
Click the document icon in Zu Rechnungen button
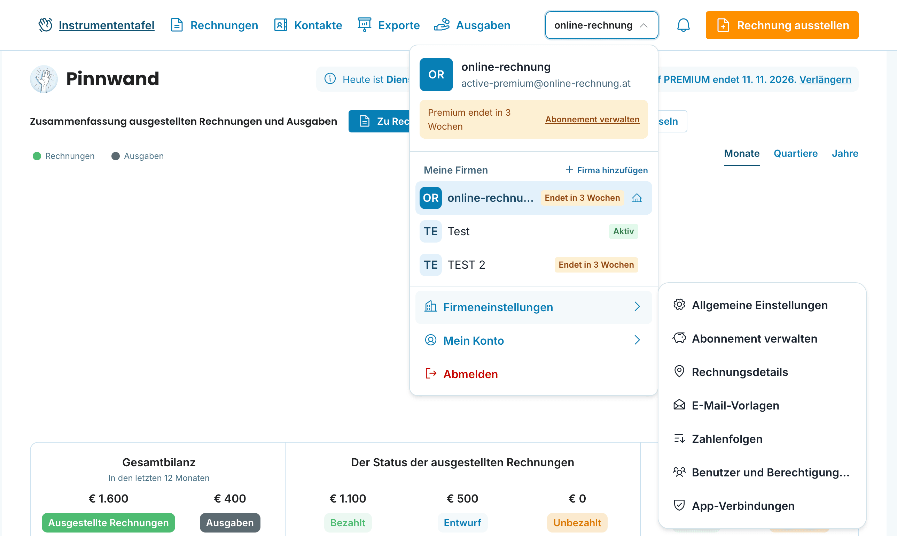click(x=365, y=121)
